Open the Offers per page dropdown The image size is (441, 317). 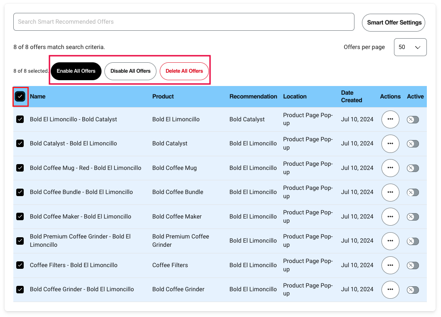point(410,47)
